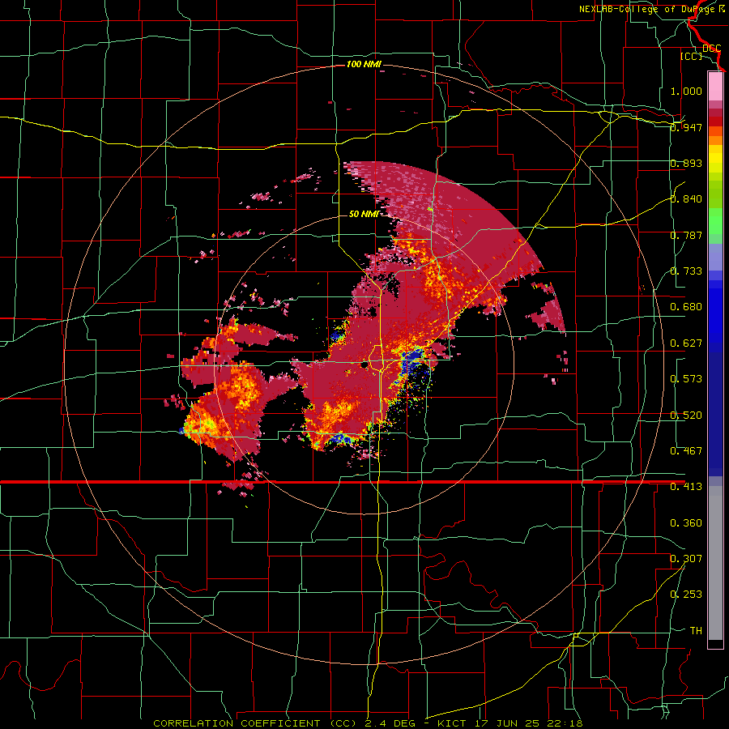Click the "0.680" legend value
Screen dimensions: 729x729
(686, 307)
